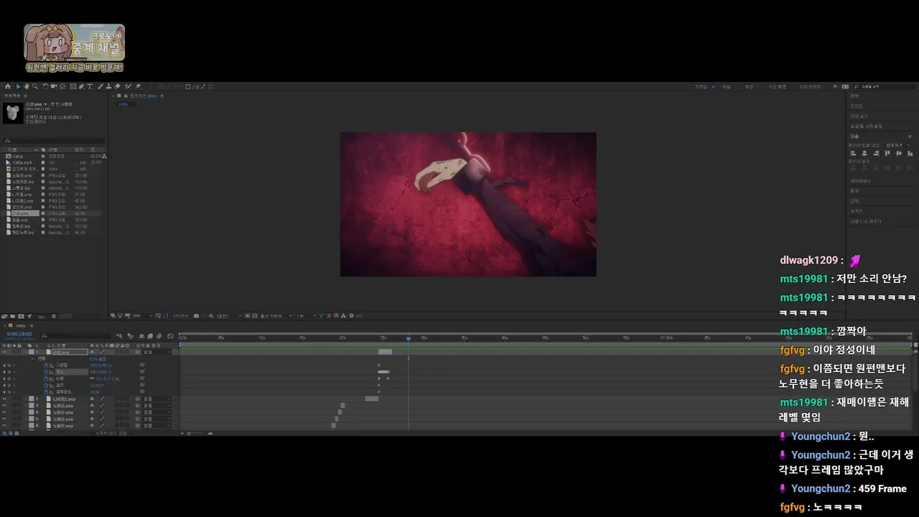The height and width of the screenshot is (517, 919).
Task: Select 1080p.mp4 in the Project panel
Action: 22,162
